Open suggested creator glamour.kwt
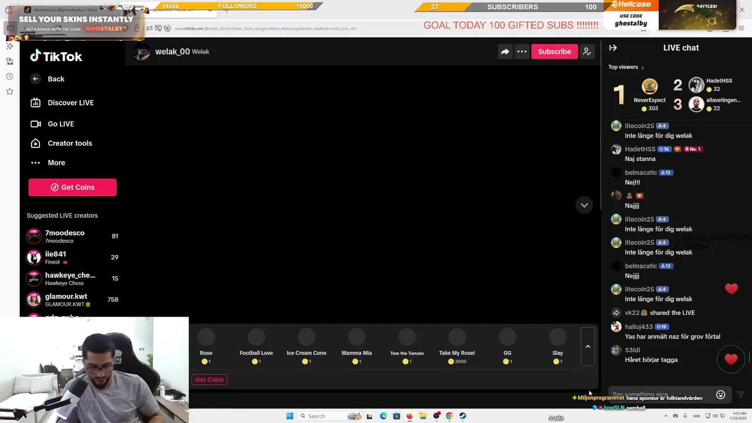Image resolution: width=752 pixels, height=423 pixels. (x=72, y=300)
